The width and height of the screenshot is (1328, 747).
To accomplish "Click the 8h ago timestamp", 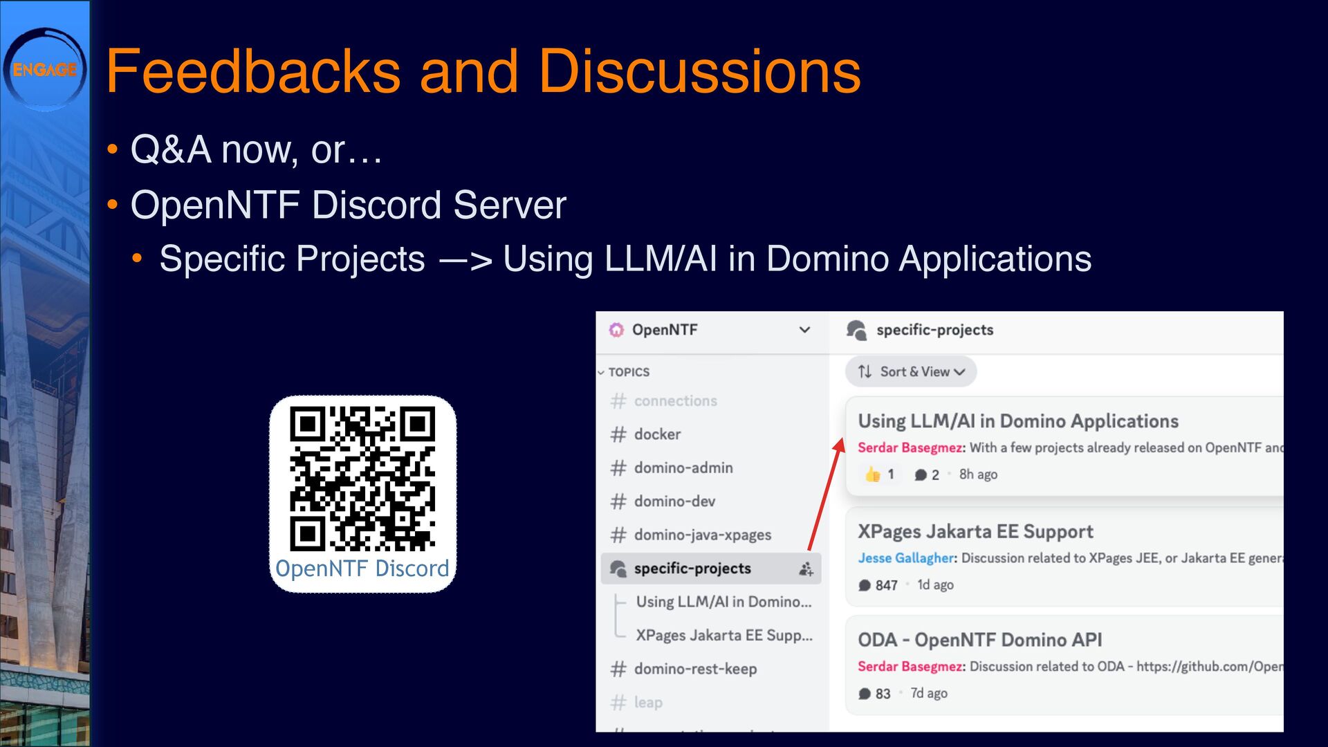I will tap(978, 474).
